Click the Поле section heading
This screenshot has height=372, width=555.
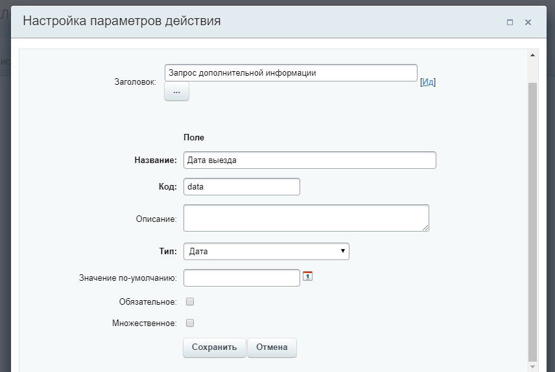click(x=194, y=137)
